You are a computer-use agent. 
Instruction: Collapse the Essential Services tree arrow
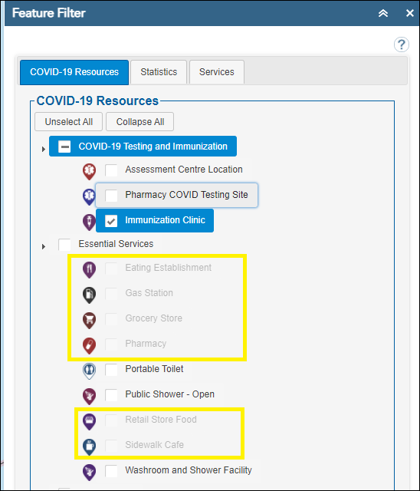click(x=44, y=247)
